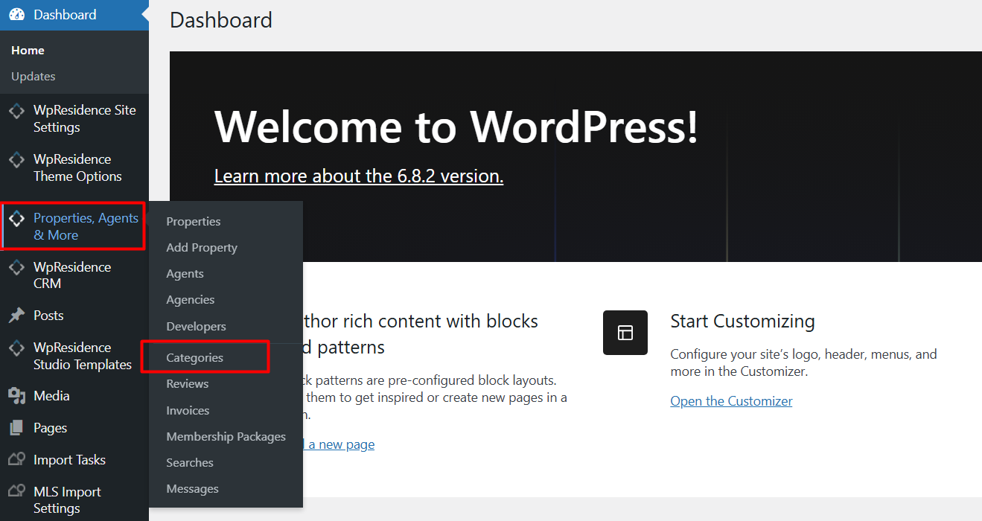Open Messages from the submenu

(x=192, y=489)
